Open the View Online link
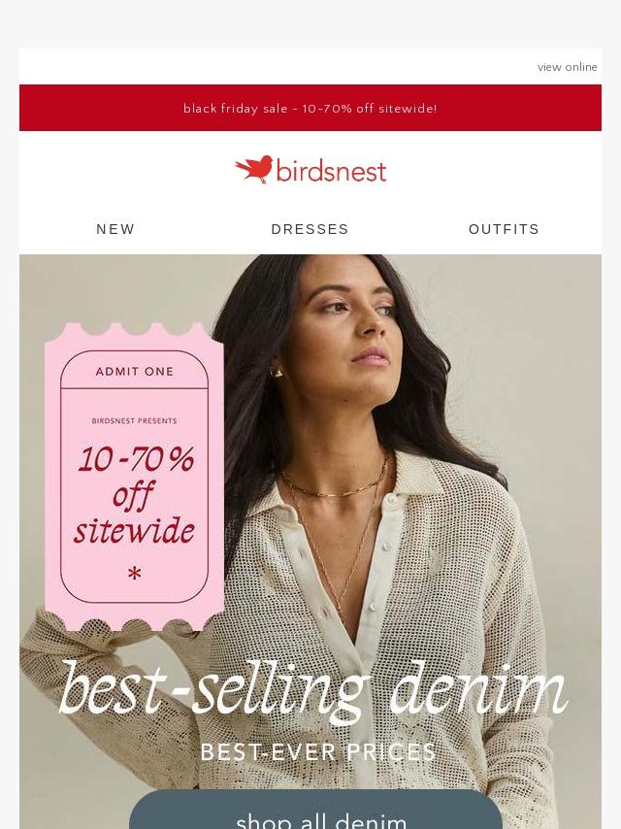Image resolution: width=621 pixels, height=829 pixels. tap(567, 67)
